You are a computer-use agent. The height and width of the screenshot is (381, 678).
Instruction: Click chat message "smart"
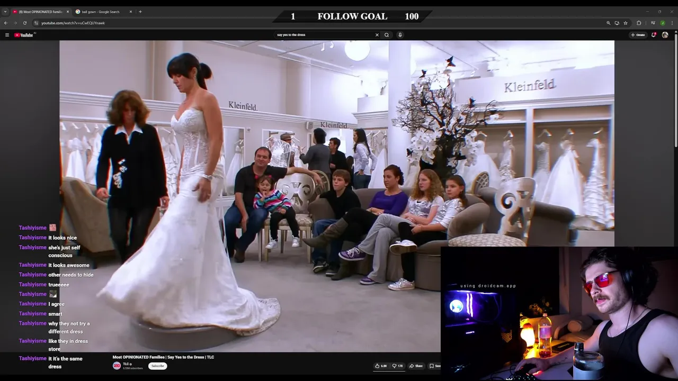[55, 314]
